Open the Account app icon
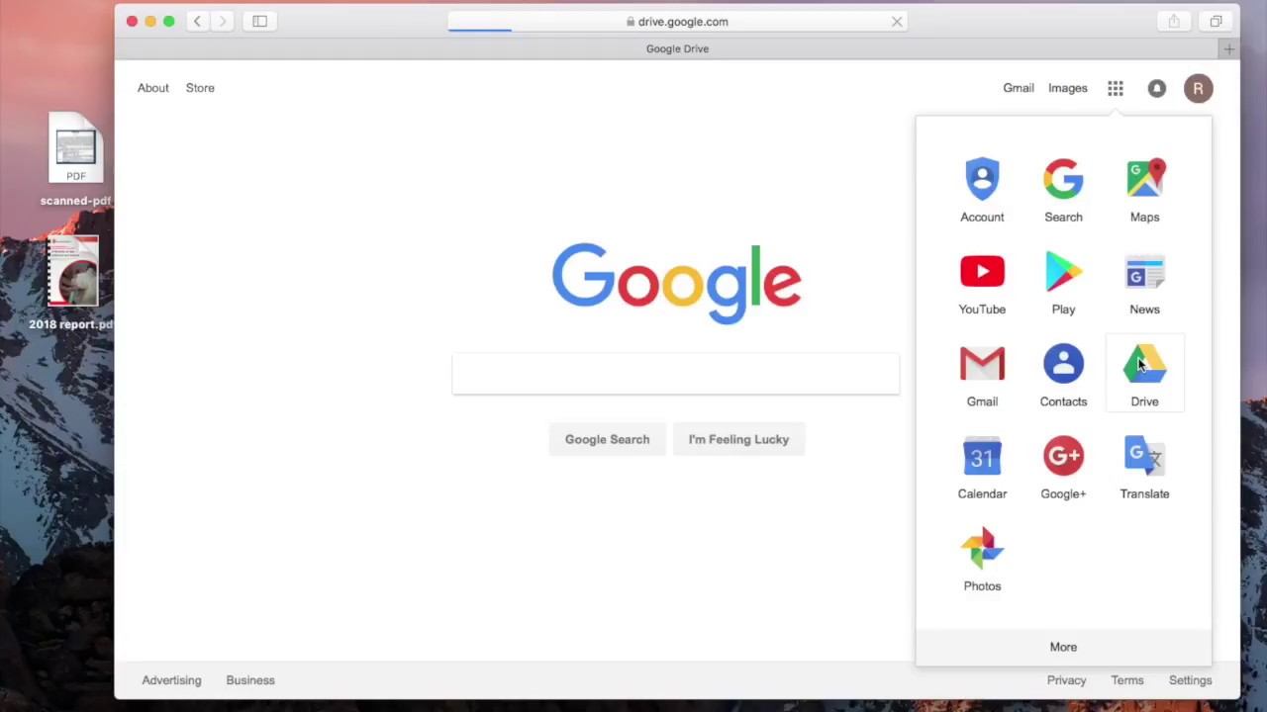 pos(982,190)
